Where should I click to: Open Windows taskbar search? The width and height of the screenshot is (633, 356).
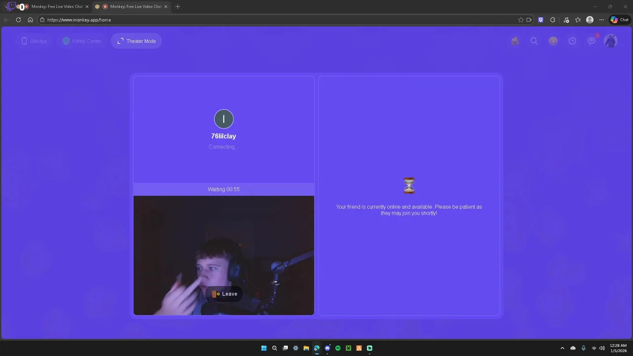[x=274, y=348]
